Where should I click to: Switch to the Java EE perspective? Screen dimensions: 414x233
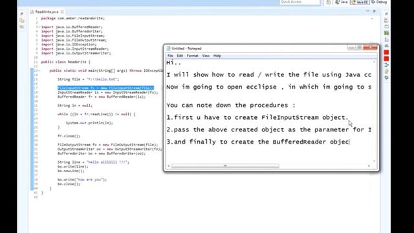coord(360,2)
